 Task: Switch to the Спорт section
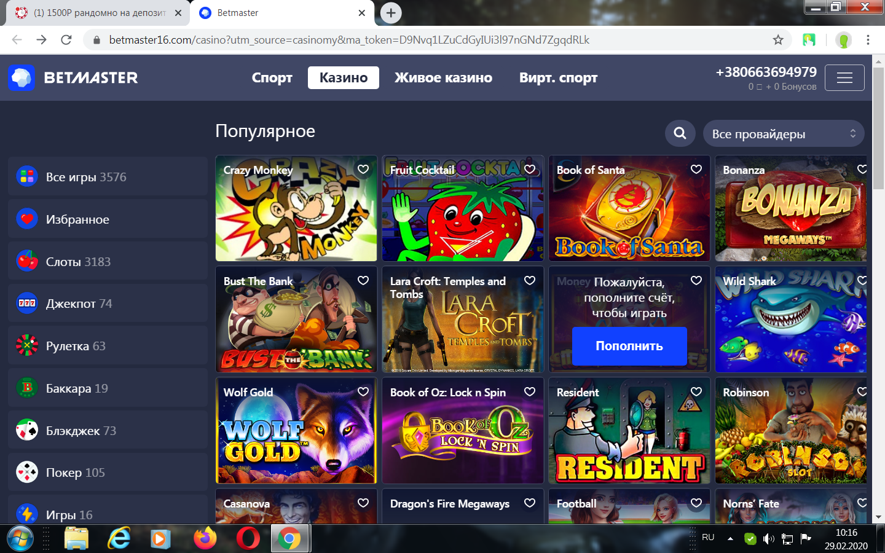(272, 78)
